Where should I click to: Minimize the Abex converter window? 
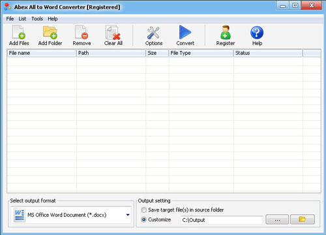point(283,6)
